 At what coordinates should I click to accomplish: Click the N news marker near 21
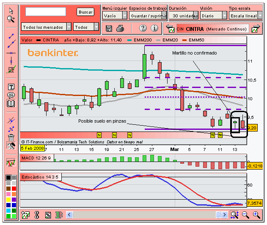(114, 135)
